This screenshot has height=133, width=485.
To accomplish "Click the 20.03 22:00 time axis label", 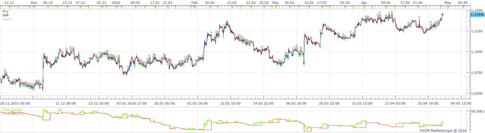I will click(329, 104).
